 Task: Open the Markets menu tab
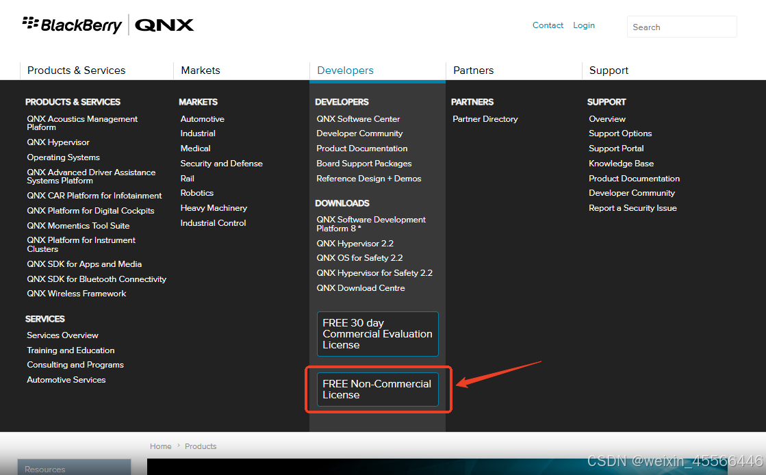click(201, 70)
